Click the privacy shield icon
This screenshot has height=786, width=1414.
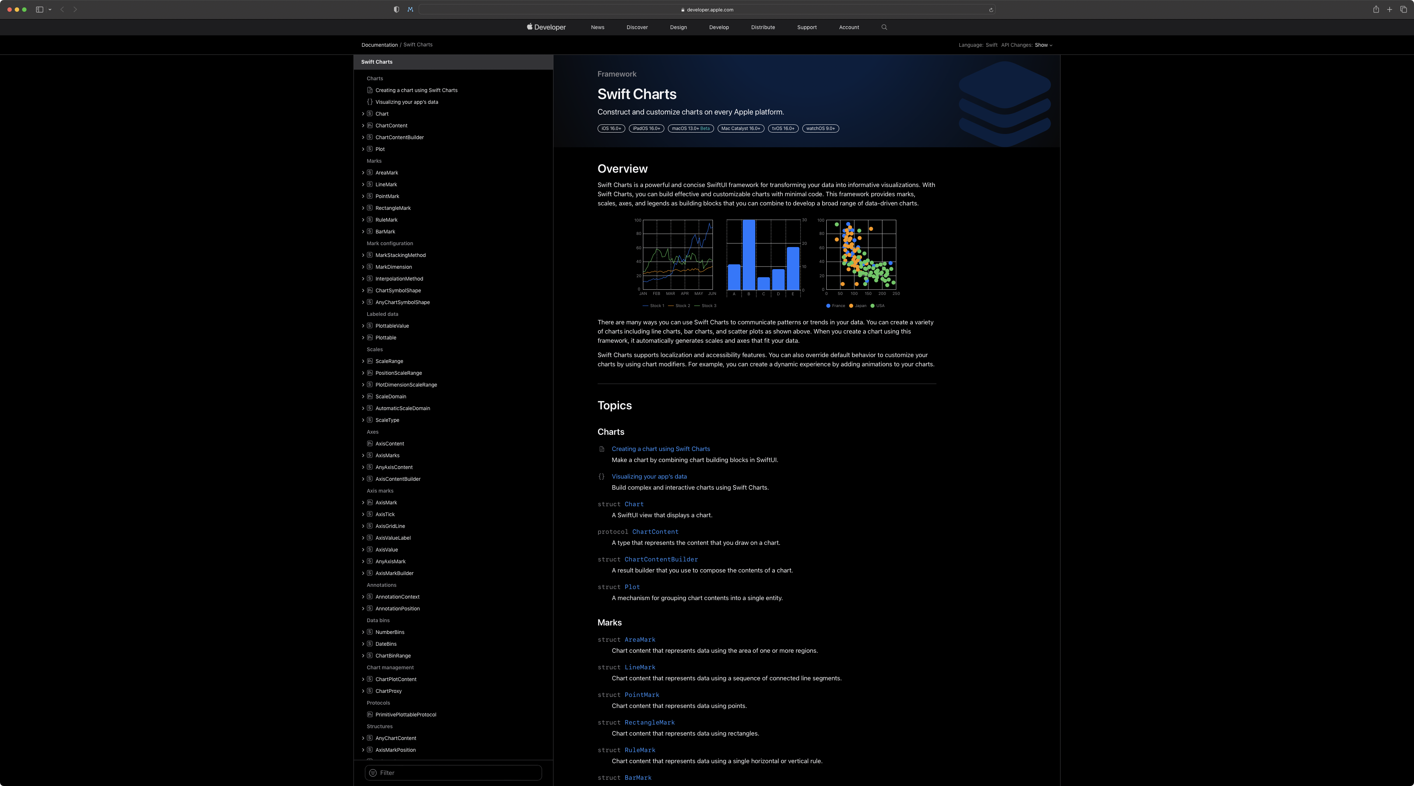396,9
